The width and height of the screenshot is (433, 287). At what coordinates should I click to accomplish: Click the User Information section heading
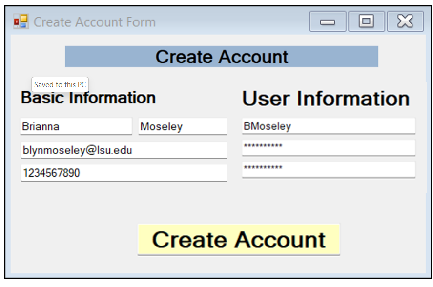click(x=325, y=98)
